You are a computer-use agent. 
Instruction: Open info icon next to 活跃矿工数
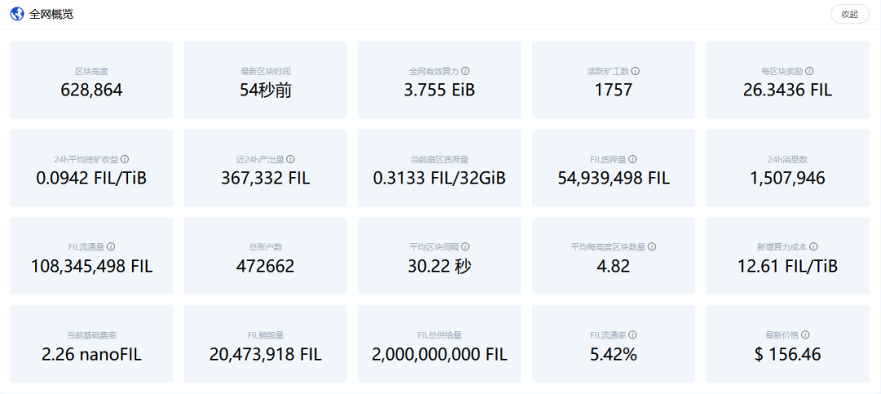(x=635, y=72)
